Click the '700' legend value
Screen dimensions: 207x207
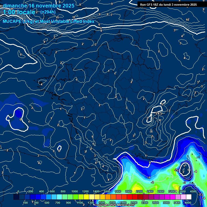58,203
